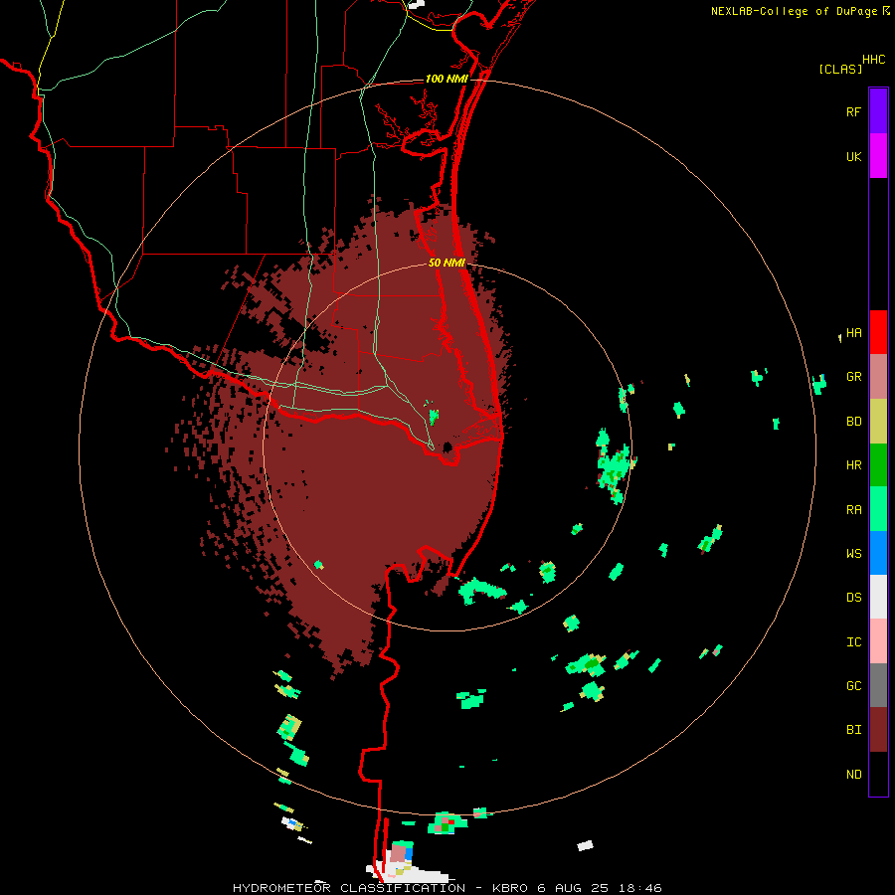
Task: Click the RF legend label
Action: pos(853,111)
